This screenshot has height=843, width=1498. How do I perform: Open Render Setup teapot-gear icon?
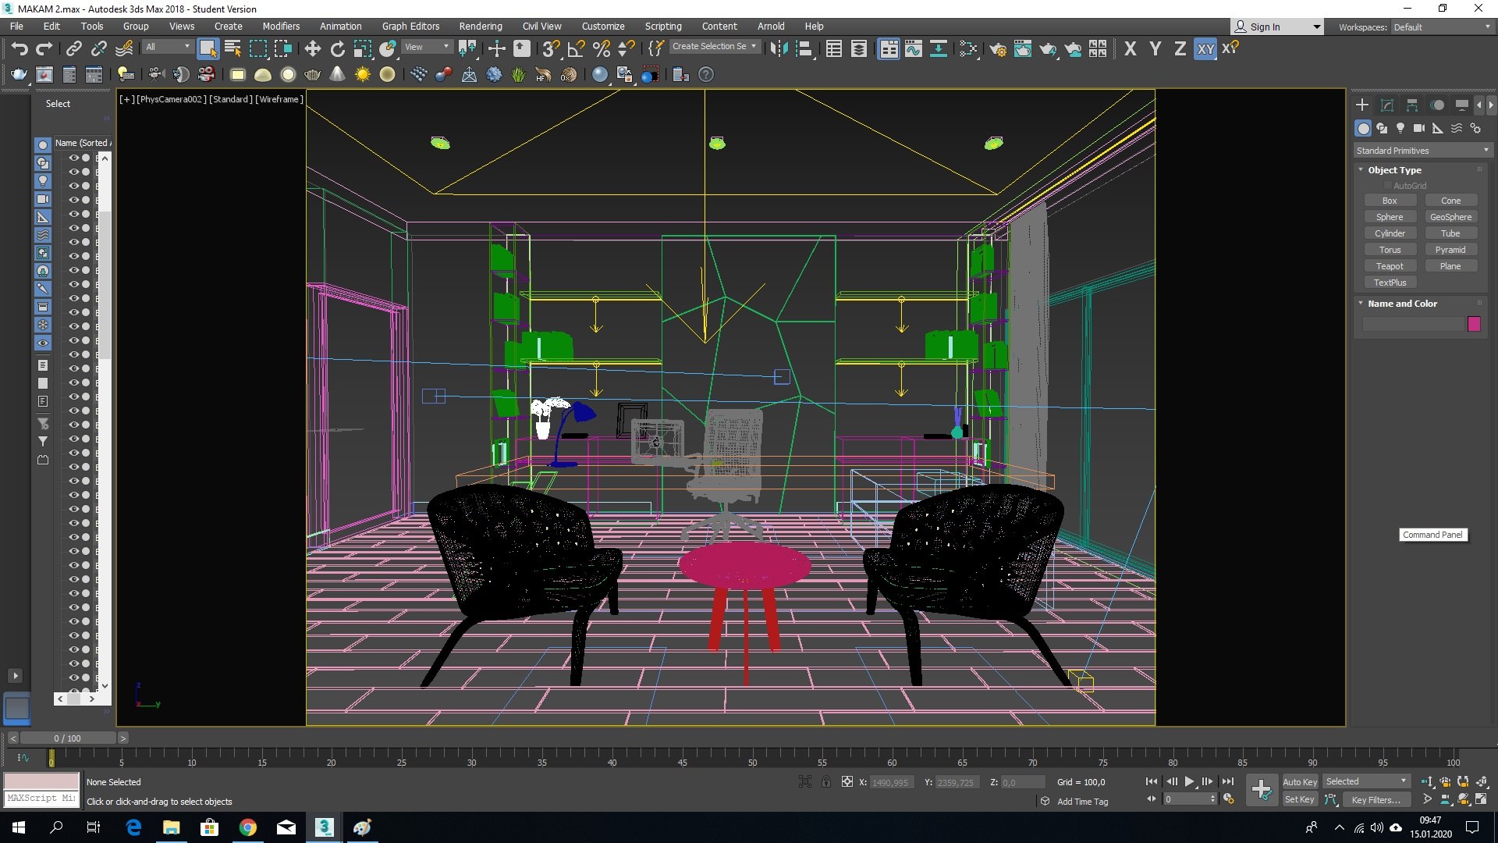coord(997,49)
